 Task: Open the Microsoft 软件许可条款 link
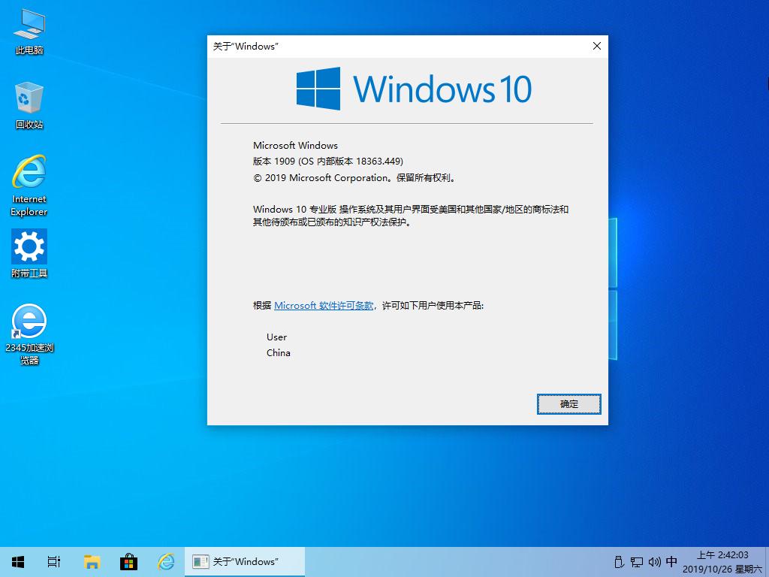[x=324, y=306]
